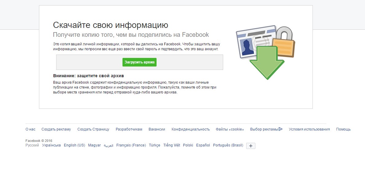Viewport: 365px width, 190px height.
Task: Switch language to Polski
Action: pyautogui.click(x=188, y=145)
